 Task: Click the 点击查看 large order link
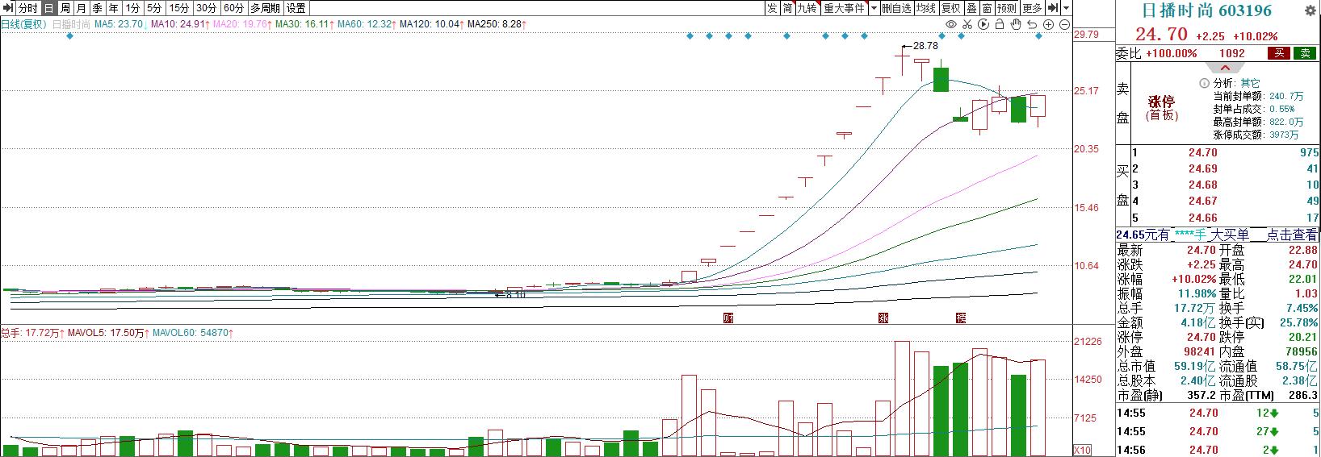(1291, 235)
